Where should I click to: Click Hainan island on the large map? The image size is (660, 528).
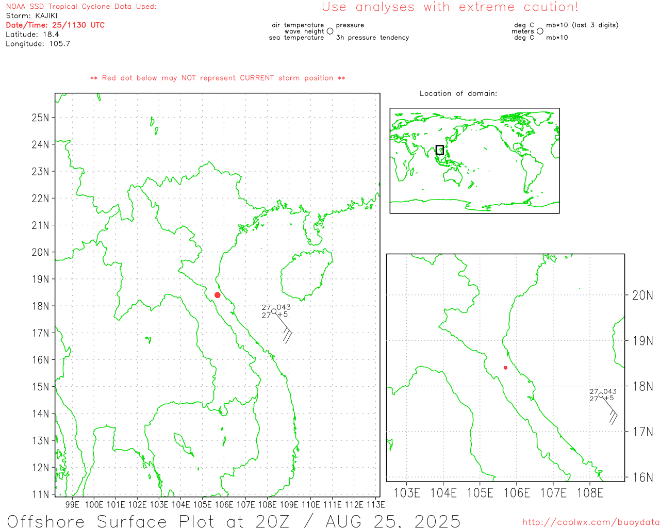click(x=306, y=275)
